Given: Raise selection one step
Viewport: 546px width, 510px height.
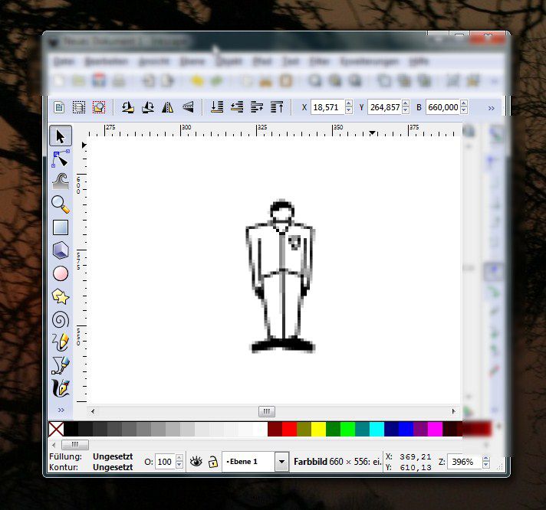Looking at the screenshot, I should [x=257, y=107].
